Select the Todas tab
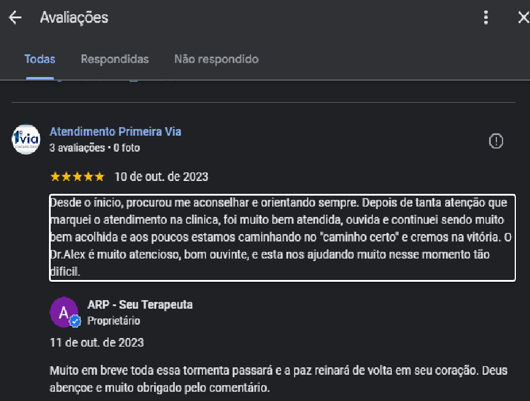Screen dimensions: 530x401 point(40,59)
